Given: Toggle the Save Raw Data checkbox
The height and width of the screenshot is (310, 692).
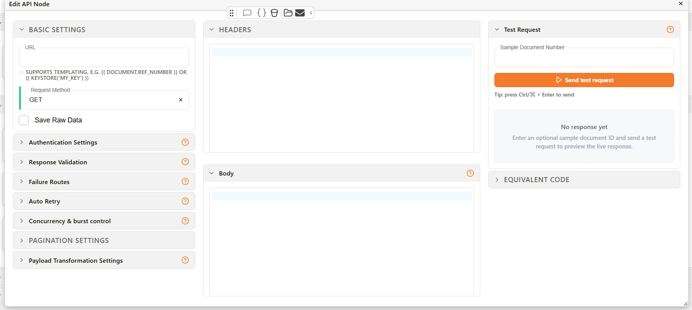Looking at the screenshot, I should pyautogui.click(x=24, y=120).
